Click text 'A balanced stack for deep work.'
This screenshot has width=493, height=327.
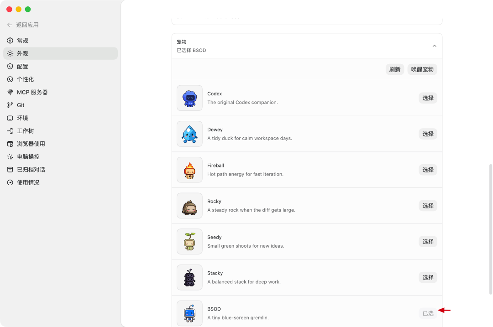point(244,282)
